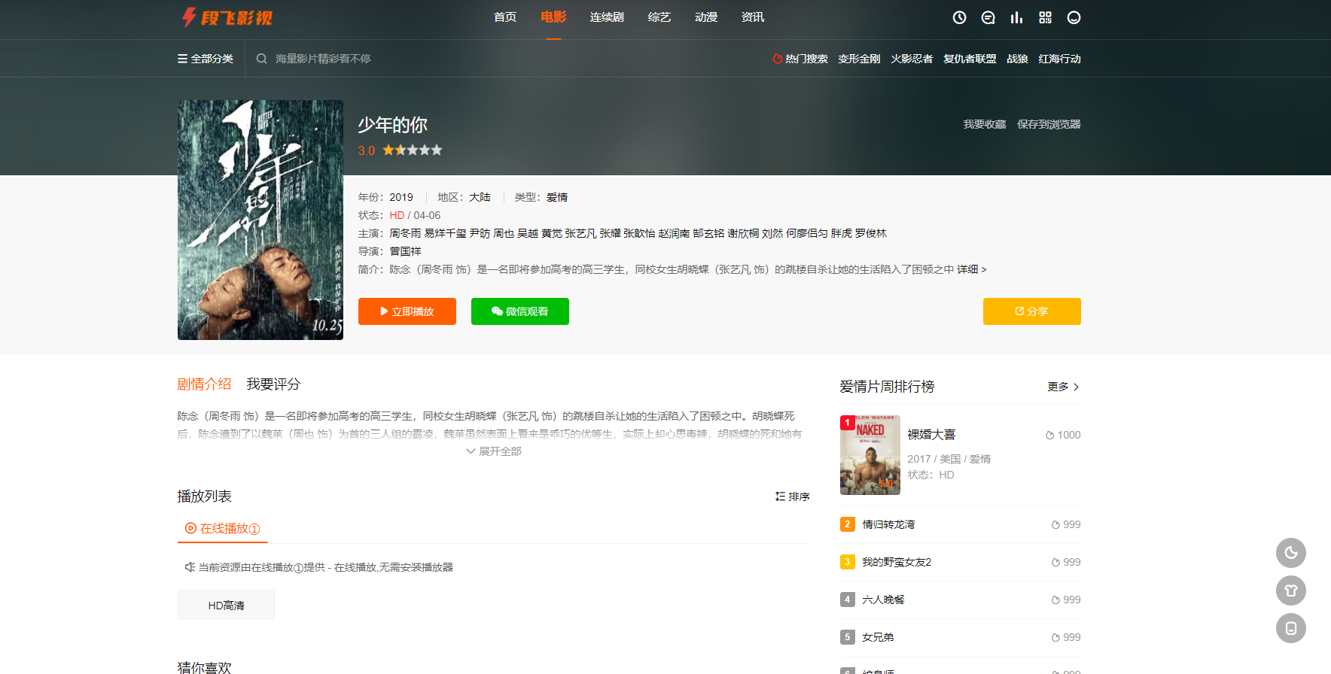Click hot search term 变形金刚
Screen dimensions: 1331x674
pyautogui.click(x=859, y=59)
